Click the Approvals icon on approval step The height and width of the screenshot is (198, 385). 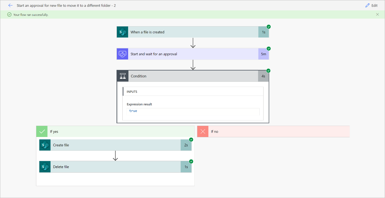(x=122, y=54)
